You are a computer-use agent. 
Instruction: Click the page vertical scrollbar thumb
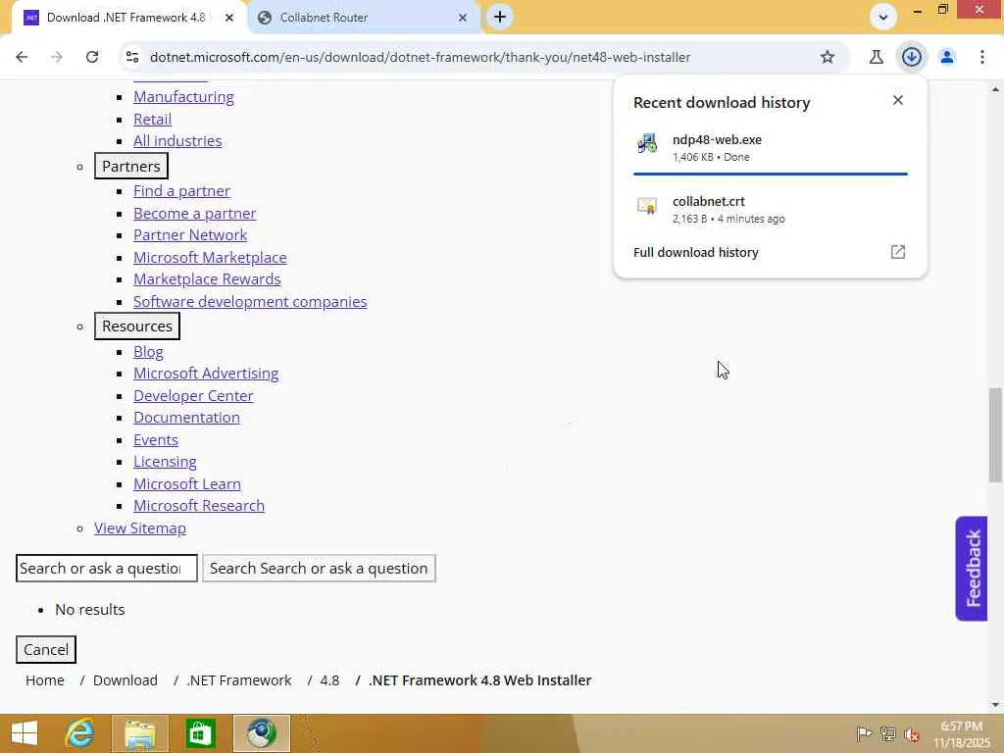[995, 434]
